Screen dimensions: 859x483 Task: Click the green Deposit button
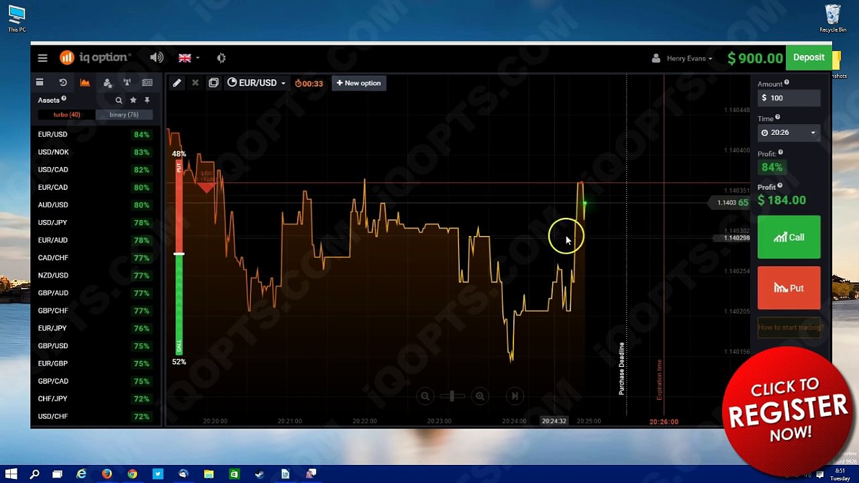pos(809,58)
